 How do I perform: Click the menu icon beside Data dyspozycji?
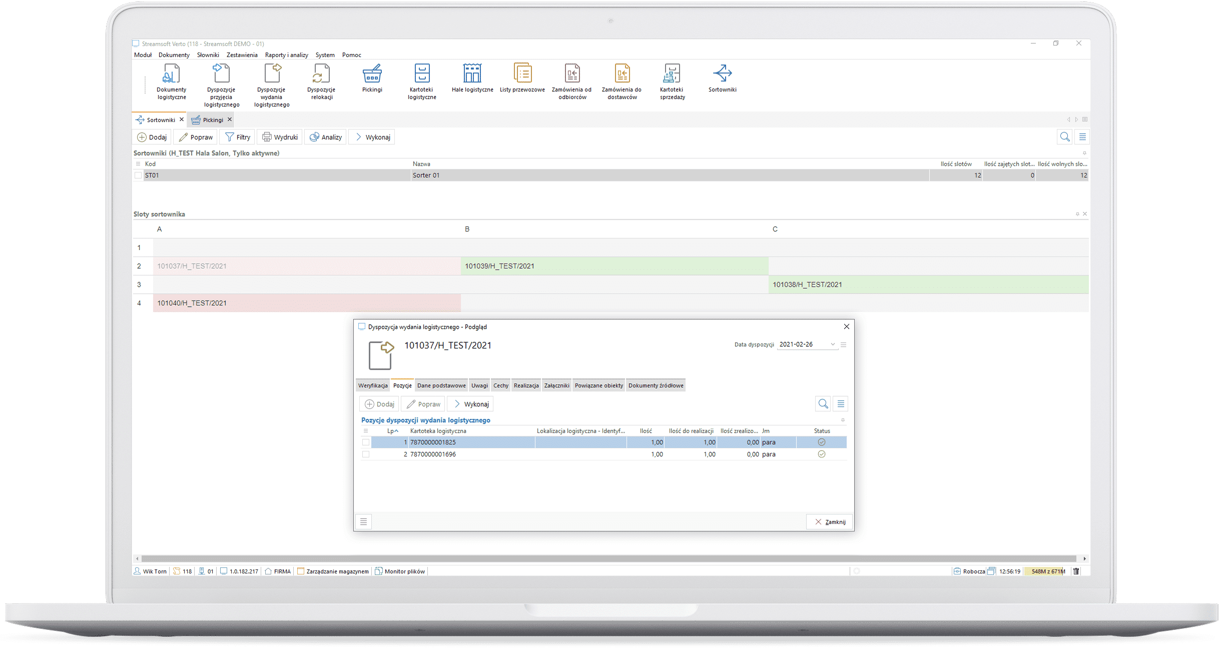[x=843, y=345]
